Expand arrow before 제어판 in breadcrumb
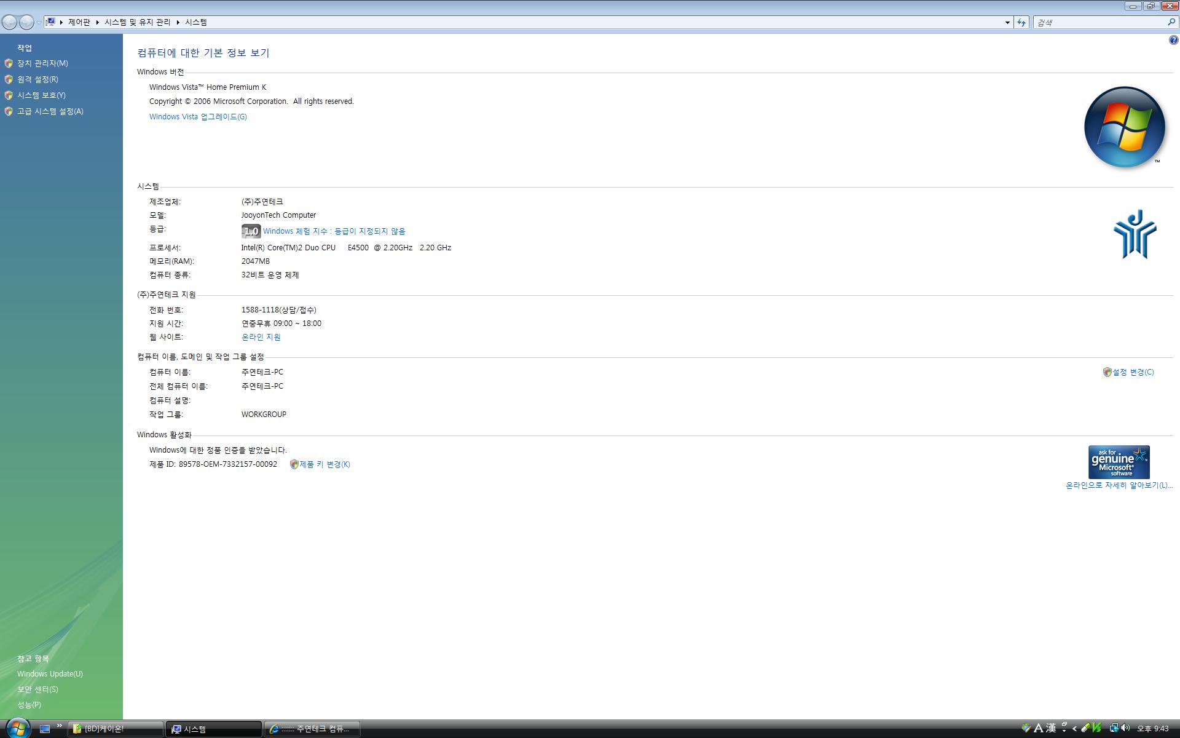The height and width of the screenshot is (738, 1180). pos(61,22)
